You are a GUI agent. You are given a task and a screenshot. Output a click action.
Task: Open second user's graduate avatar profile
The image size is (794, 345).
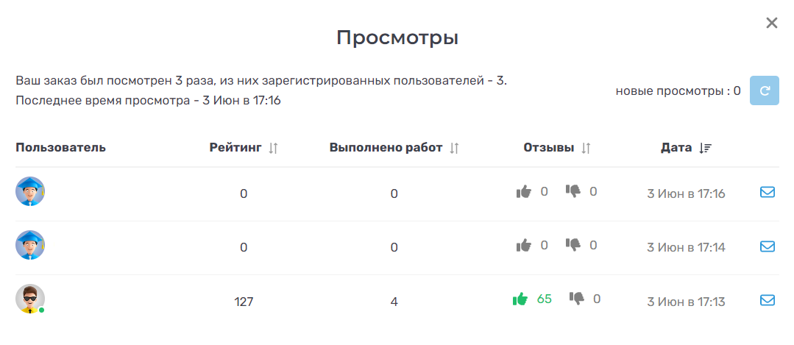pyautogui.click(x=30, y=246)
